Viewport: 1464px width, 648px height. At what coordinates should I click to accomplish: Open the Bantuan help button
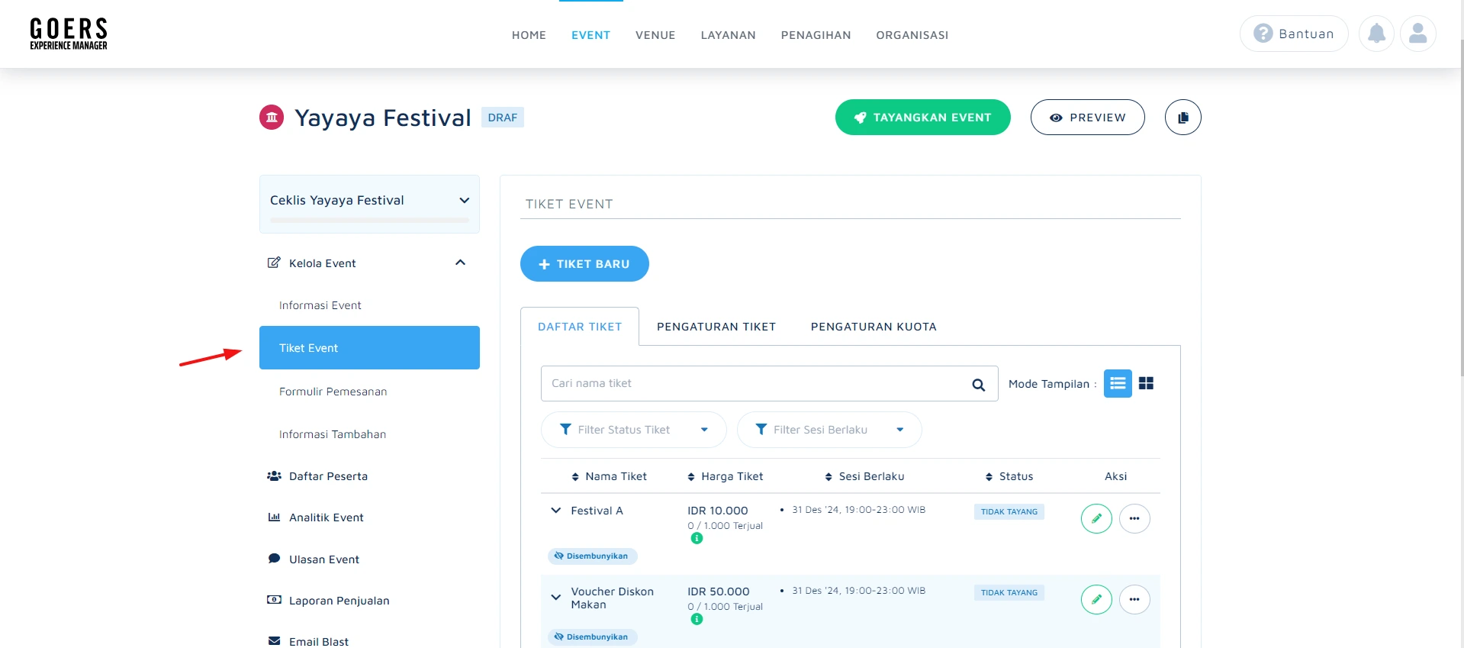tap(1294, 34)
